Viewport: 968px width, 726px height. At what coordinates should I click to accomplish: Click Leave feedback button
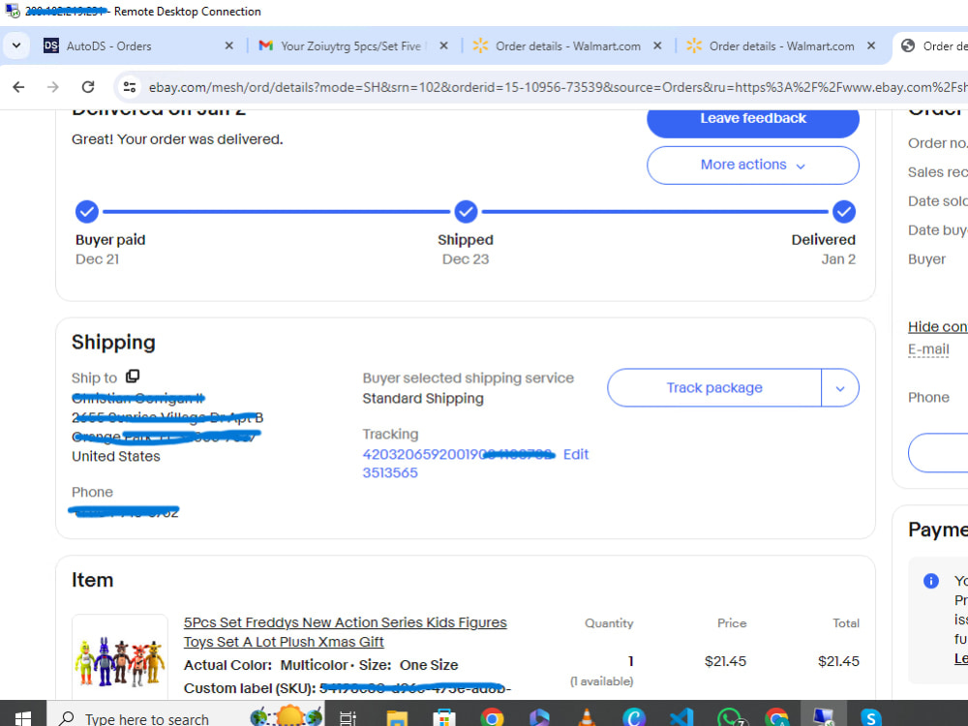tap(752, 120)
